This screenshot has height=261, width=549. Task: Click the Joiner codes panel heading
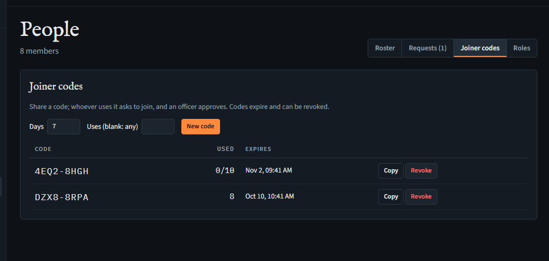pos(56,86)
